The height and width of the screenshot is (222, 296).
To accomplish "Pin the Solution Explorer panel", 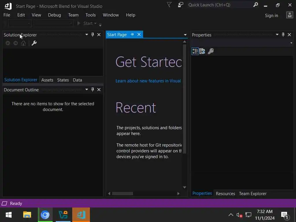I will pos(93,35).
